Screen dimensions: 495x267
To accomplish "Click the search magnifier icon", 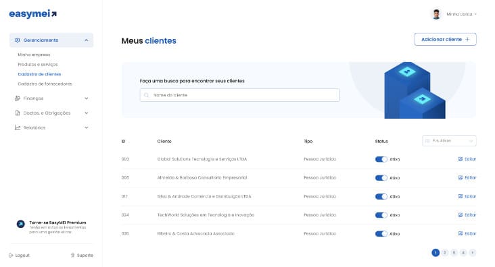I will point(146,95).
